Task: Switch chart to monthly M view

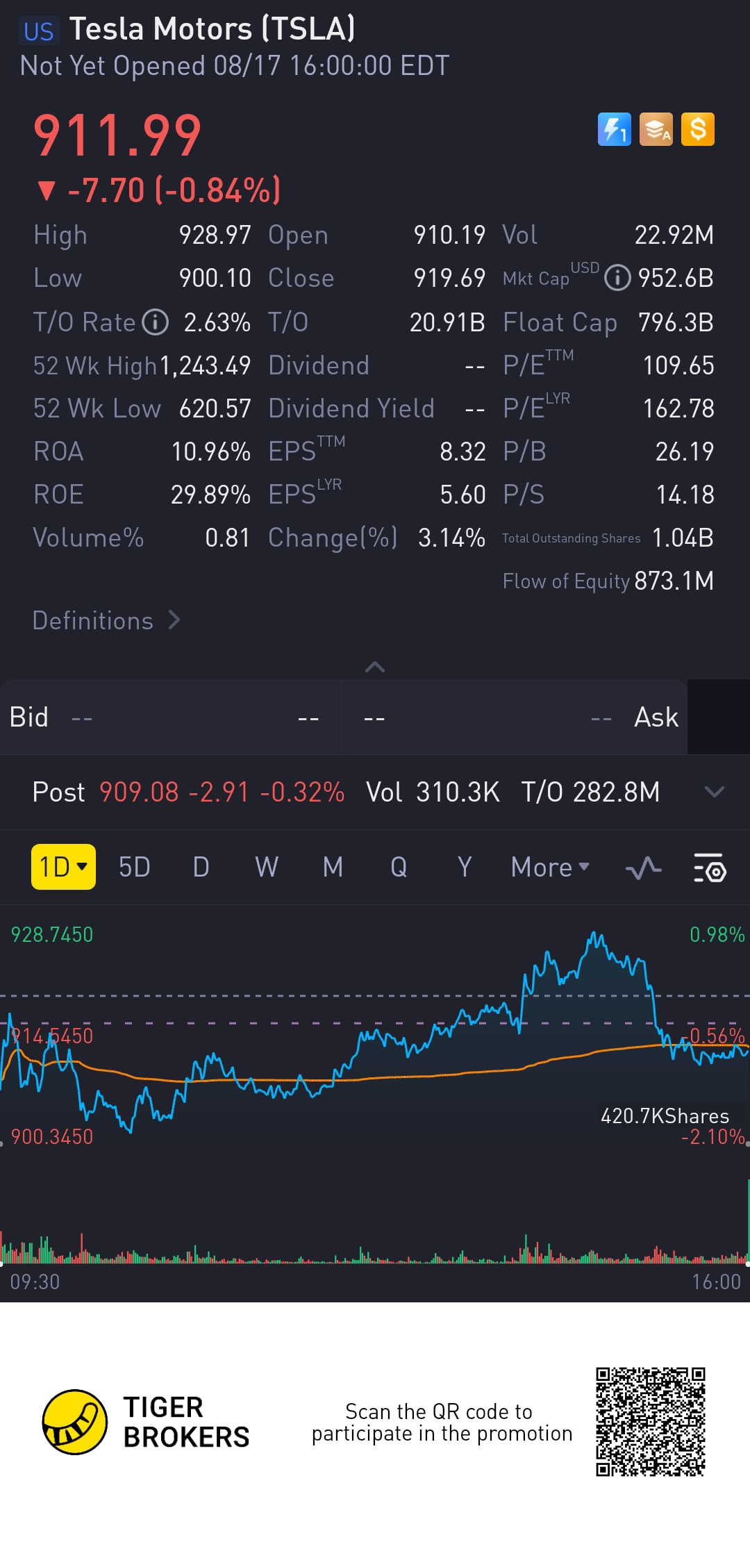Action: [333, 868]
